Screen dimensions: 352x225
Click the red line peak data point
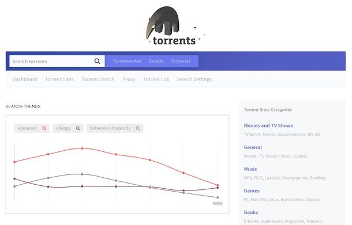82,148
